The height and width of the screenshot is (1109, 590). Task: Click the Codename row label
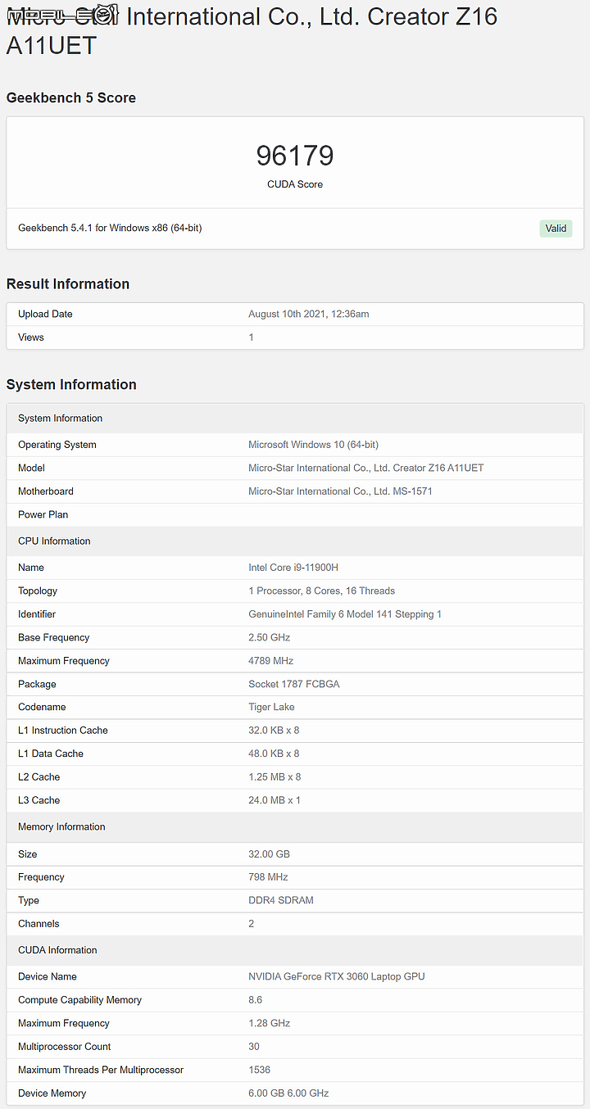click(42, 707)
